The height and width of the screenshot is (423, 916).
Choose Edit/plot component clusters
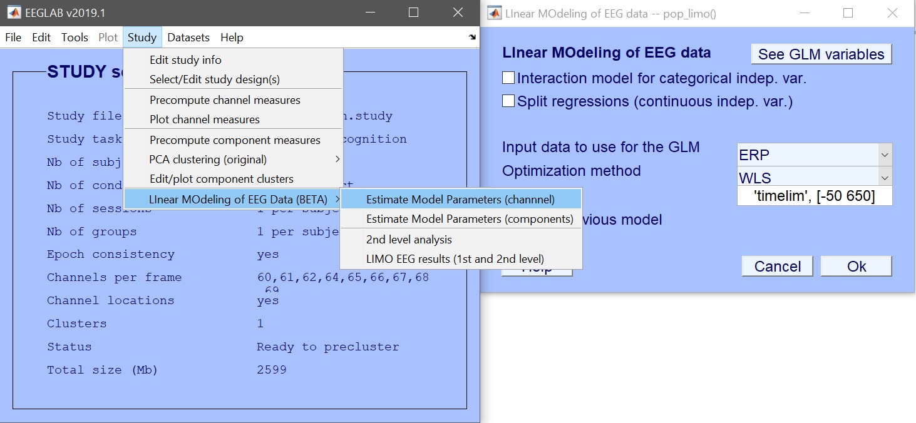coord(233,179)
